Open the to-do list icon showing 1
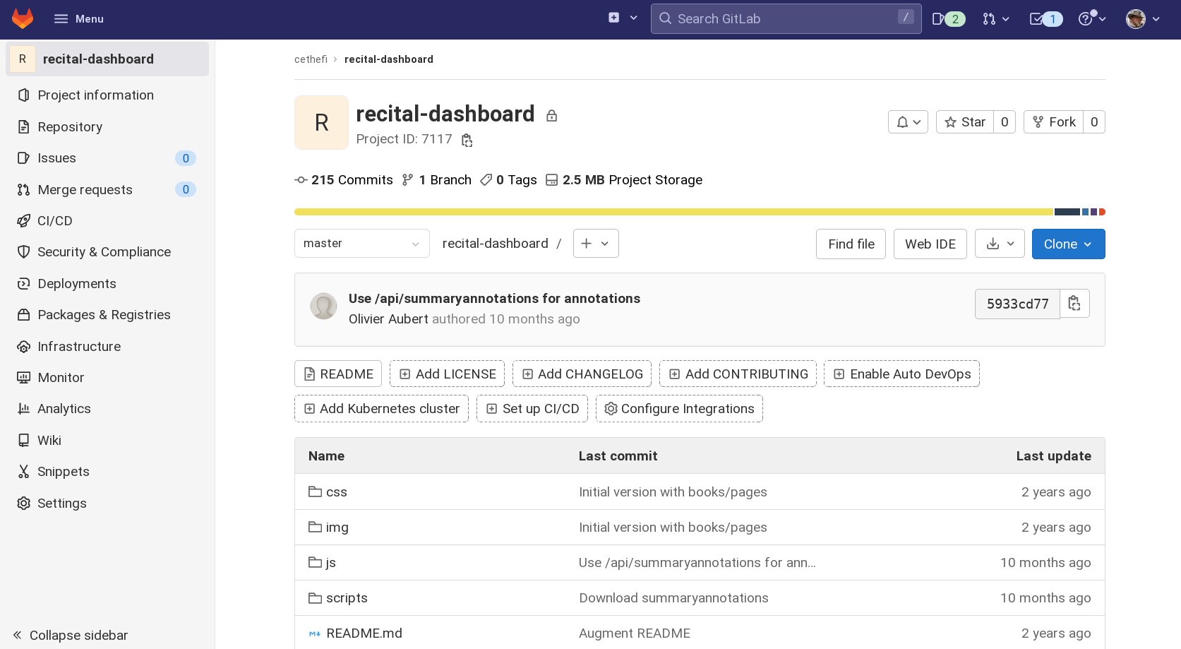The height and width of the screenshot is (649, 1181). coord(1046,19)
